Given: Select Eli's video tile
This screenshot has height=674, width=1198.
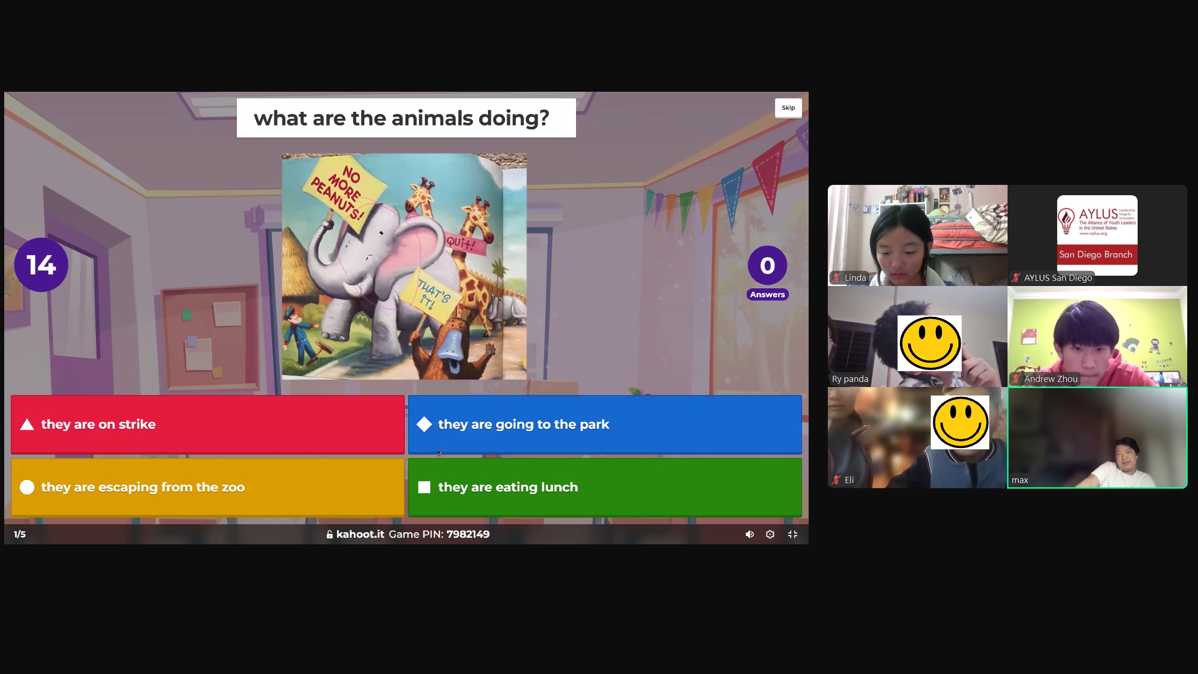Looking at the screenshot, I should pos(917,437).
